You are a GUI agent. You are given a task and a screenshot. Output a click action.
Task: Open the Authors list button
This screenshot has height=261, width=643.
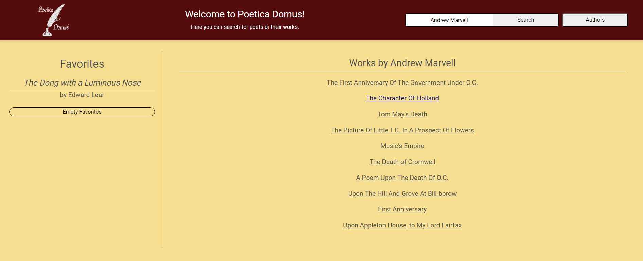[x=595, y=20]
